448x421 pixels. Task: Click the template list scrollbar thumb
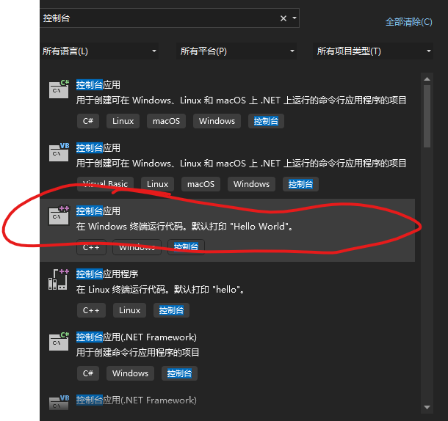[427, 117]
